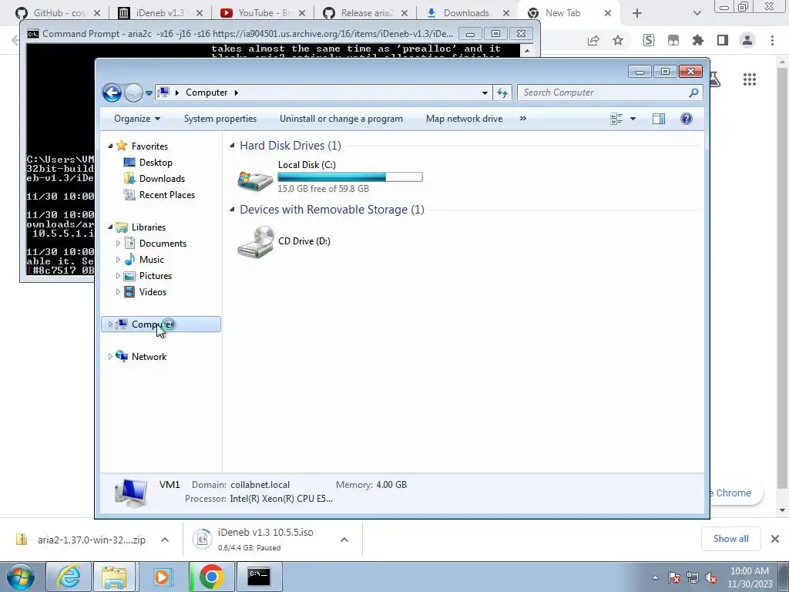Screen dimensions: 789x592
Task: Select Desktop under Favorites
Action: click(156, 163)
